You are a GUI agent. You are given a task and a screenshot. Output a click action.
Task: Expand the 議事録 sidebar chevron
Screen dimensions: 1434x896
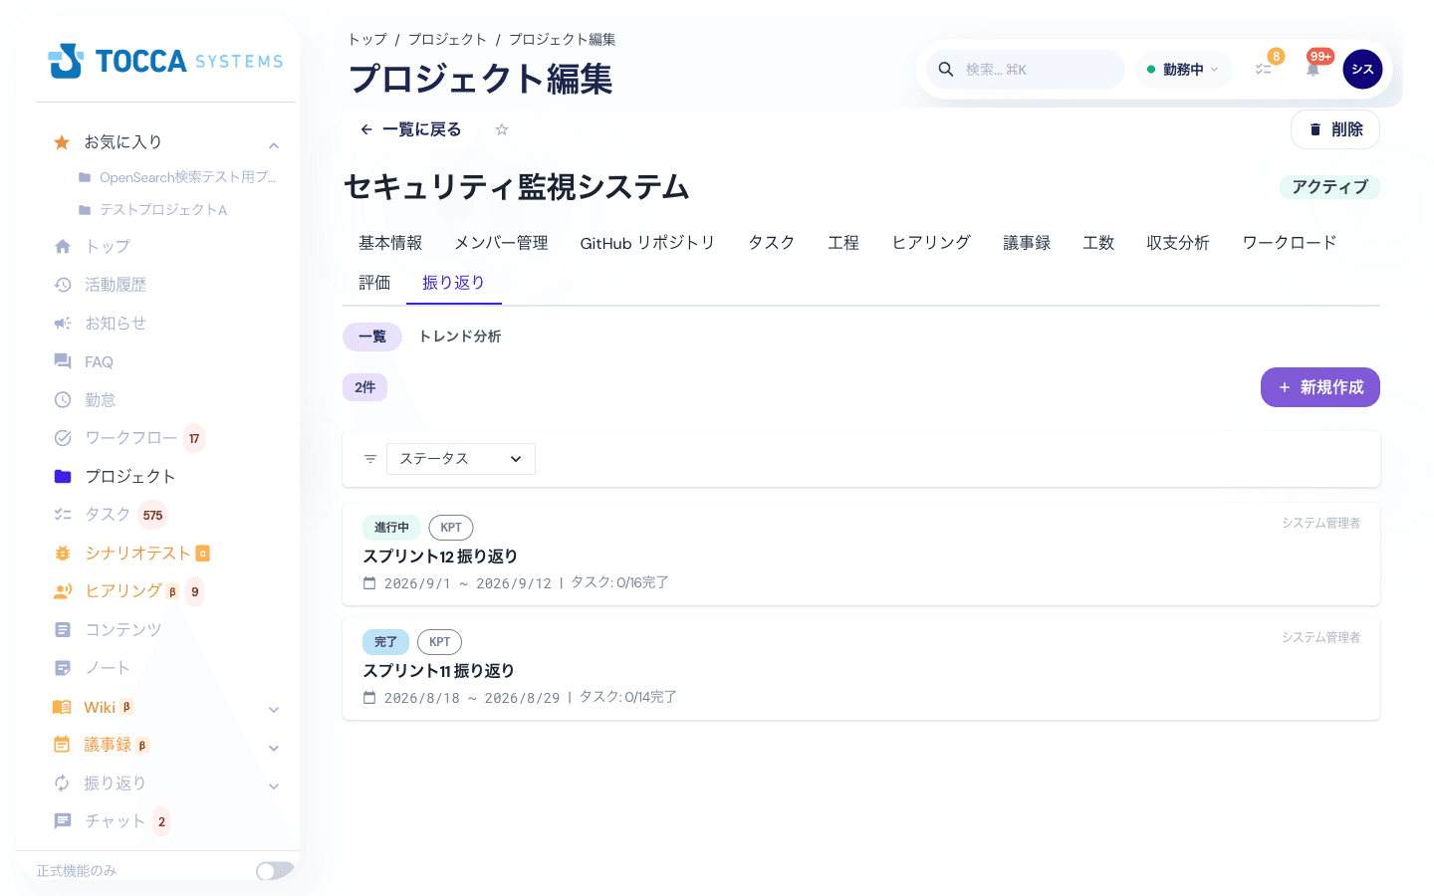pos(274,748)
